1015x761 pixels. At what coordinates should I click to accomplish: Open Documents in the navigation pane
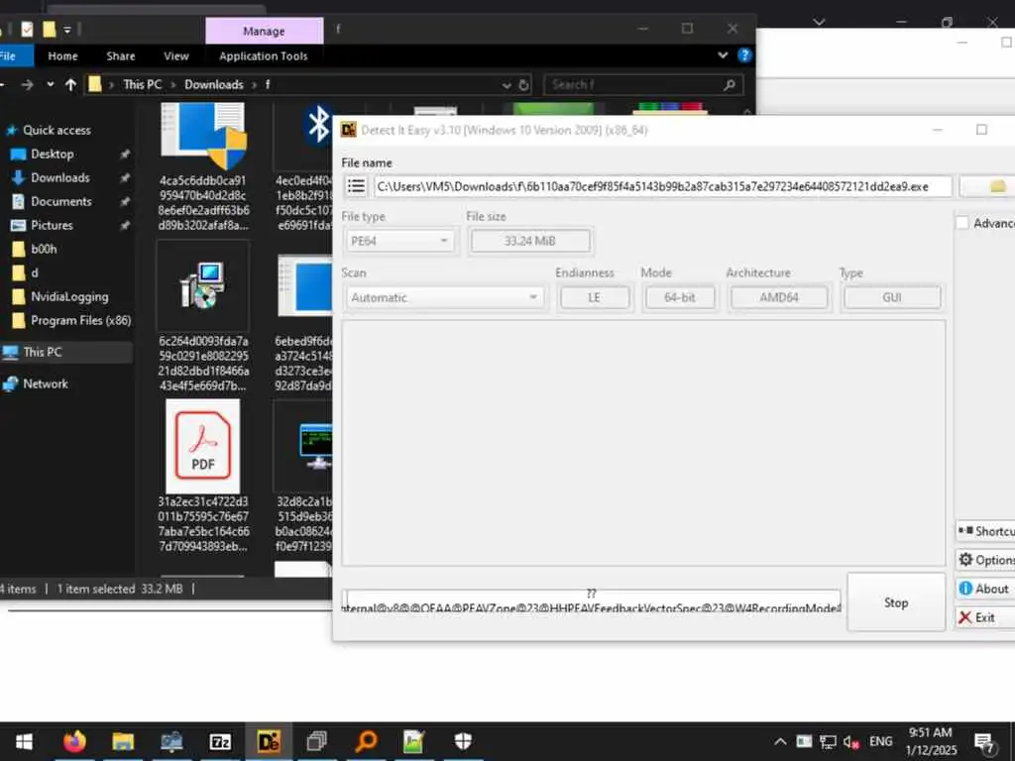point(60,202)
